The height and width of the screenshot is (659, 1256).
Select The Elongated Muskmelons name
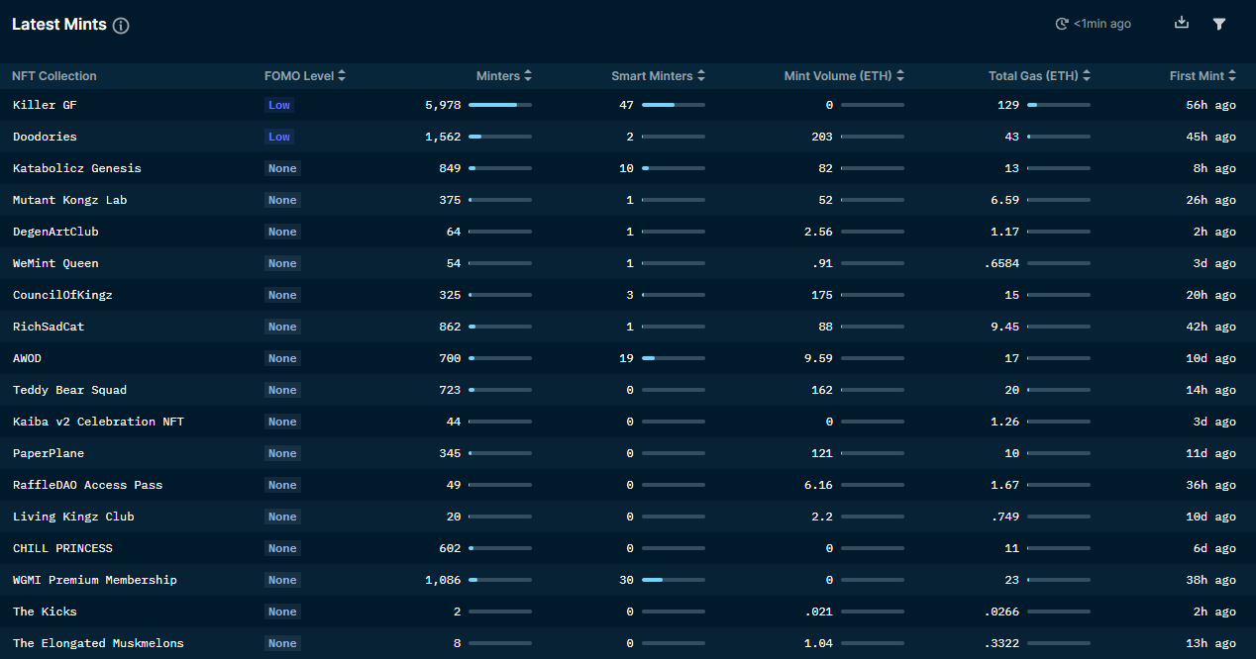coord(98,643)
